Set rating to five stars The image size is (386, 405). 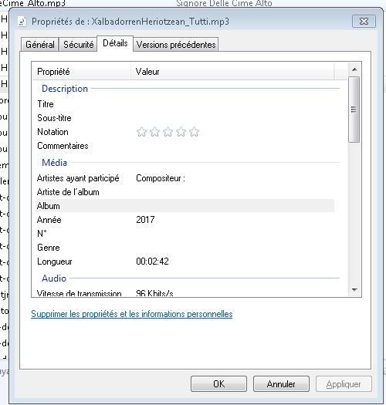(x=195, y=132)
